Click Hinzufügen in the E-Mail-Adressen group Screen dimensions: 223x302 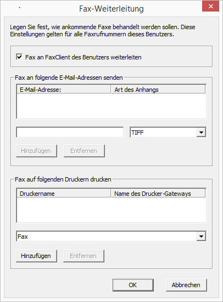(x=36, y=151)
